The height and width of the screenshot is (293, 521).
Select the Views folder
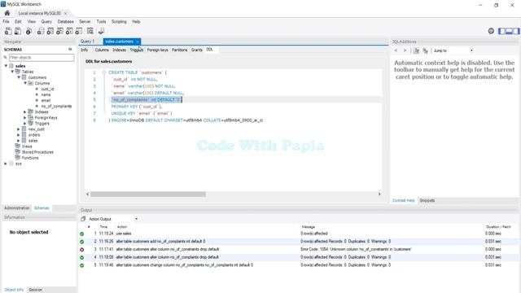click(27, 146)
